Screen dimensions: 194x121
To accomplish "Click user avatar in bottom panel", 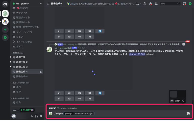I will (x=14, y=116).
